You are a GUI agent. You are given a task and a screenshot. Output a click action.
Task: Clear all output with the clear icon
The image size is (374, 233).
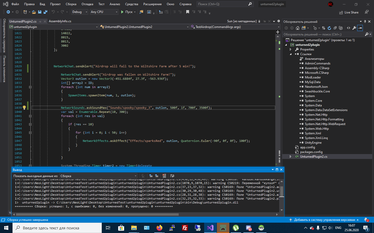pyautogui.click(x=164, y=176)
